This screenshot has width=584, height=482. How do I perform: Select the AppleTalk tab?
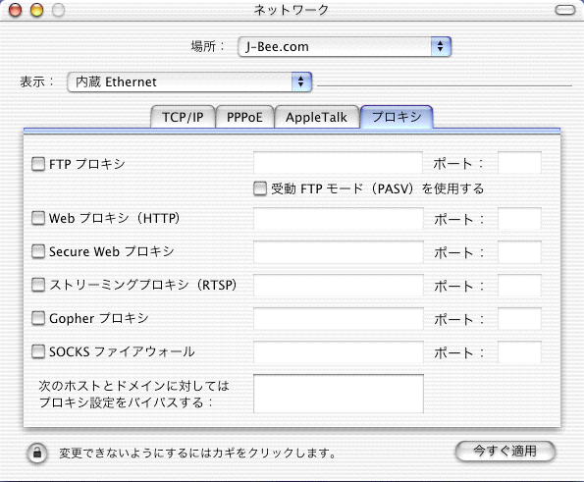click(x=317, y=118)
